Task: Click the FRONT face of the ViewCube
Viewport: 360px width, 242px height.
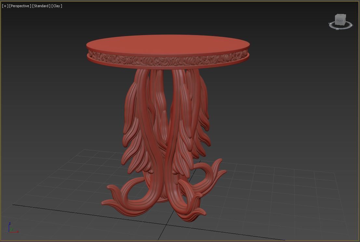Action: [x=339, y=21]
